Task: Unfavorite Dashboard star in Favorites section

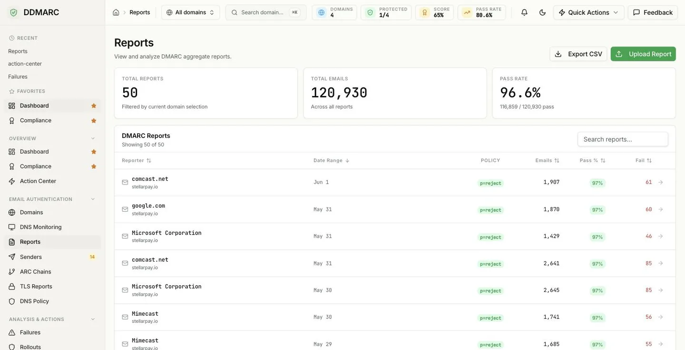Action: pyautogui.click(x=94, y=106)
